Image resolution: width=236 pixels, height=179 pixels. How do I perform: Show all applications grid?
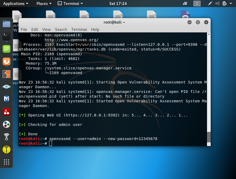point(7,162)
